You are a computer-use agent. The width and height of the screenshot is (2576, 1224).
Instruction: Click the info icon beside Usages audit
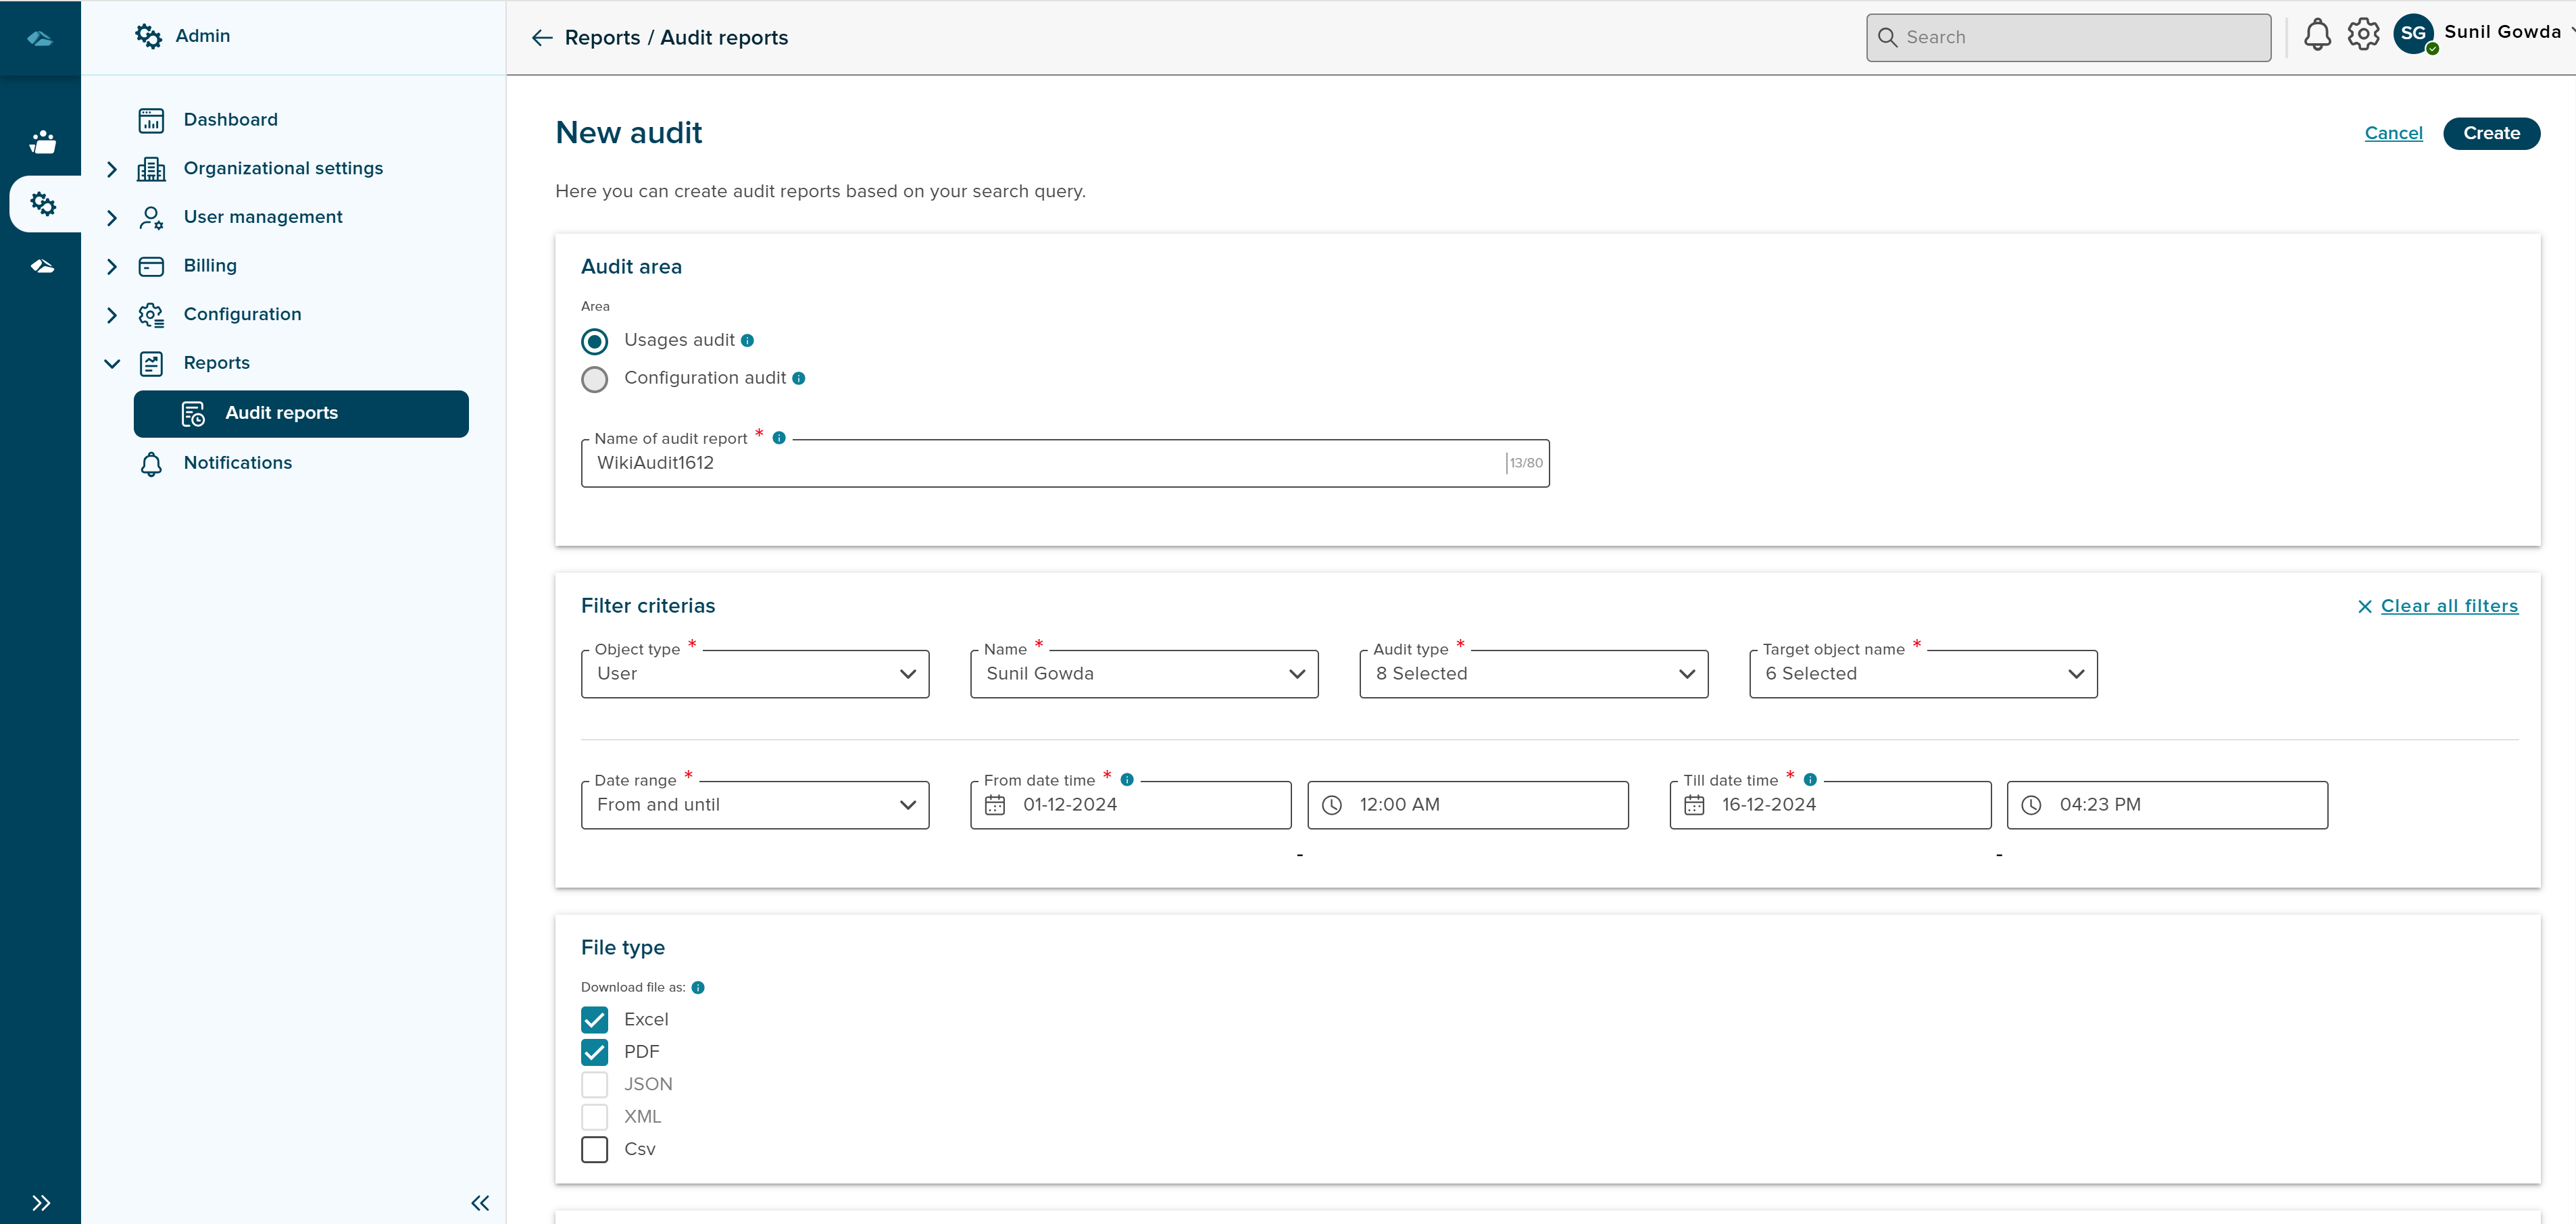[748, 340]
